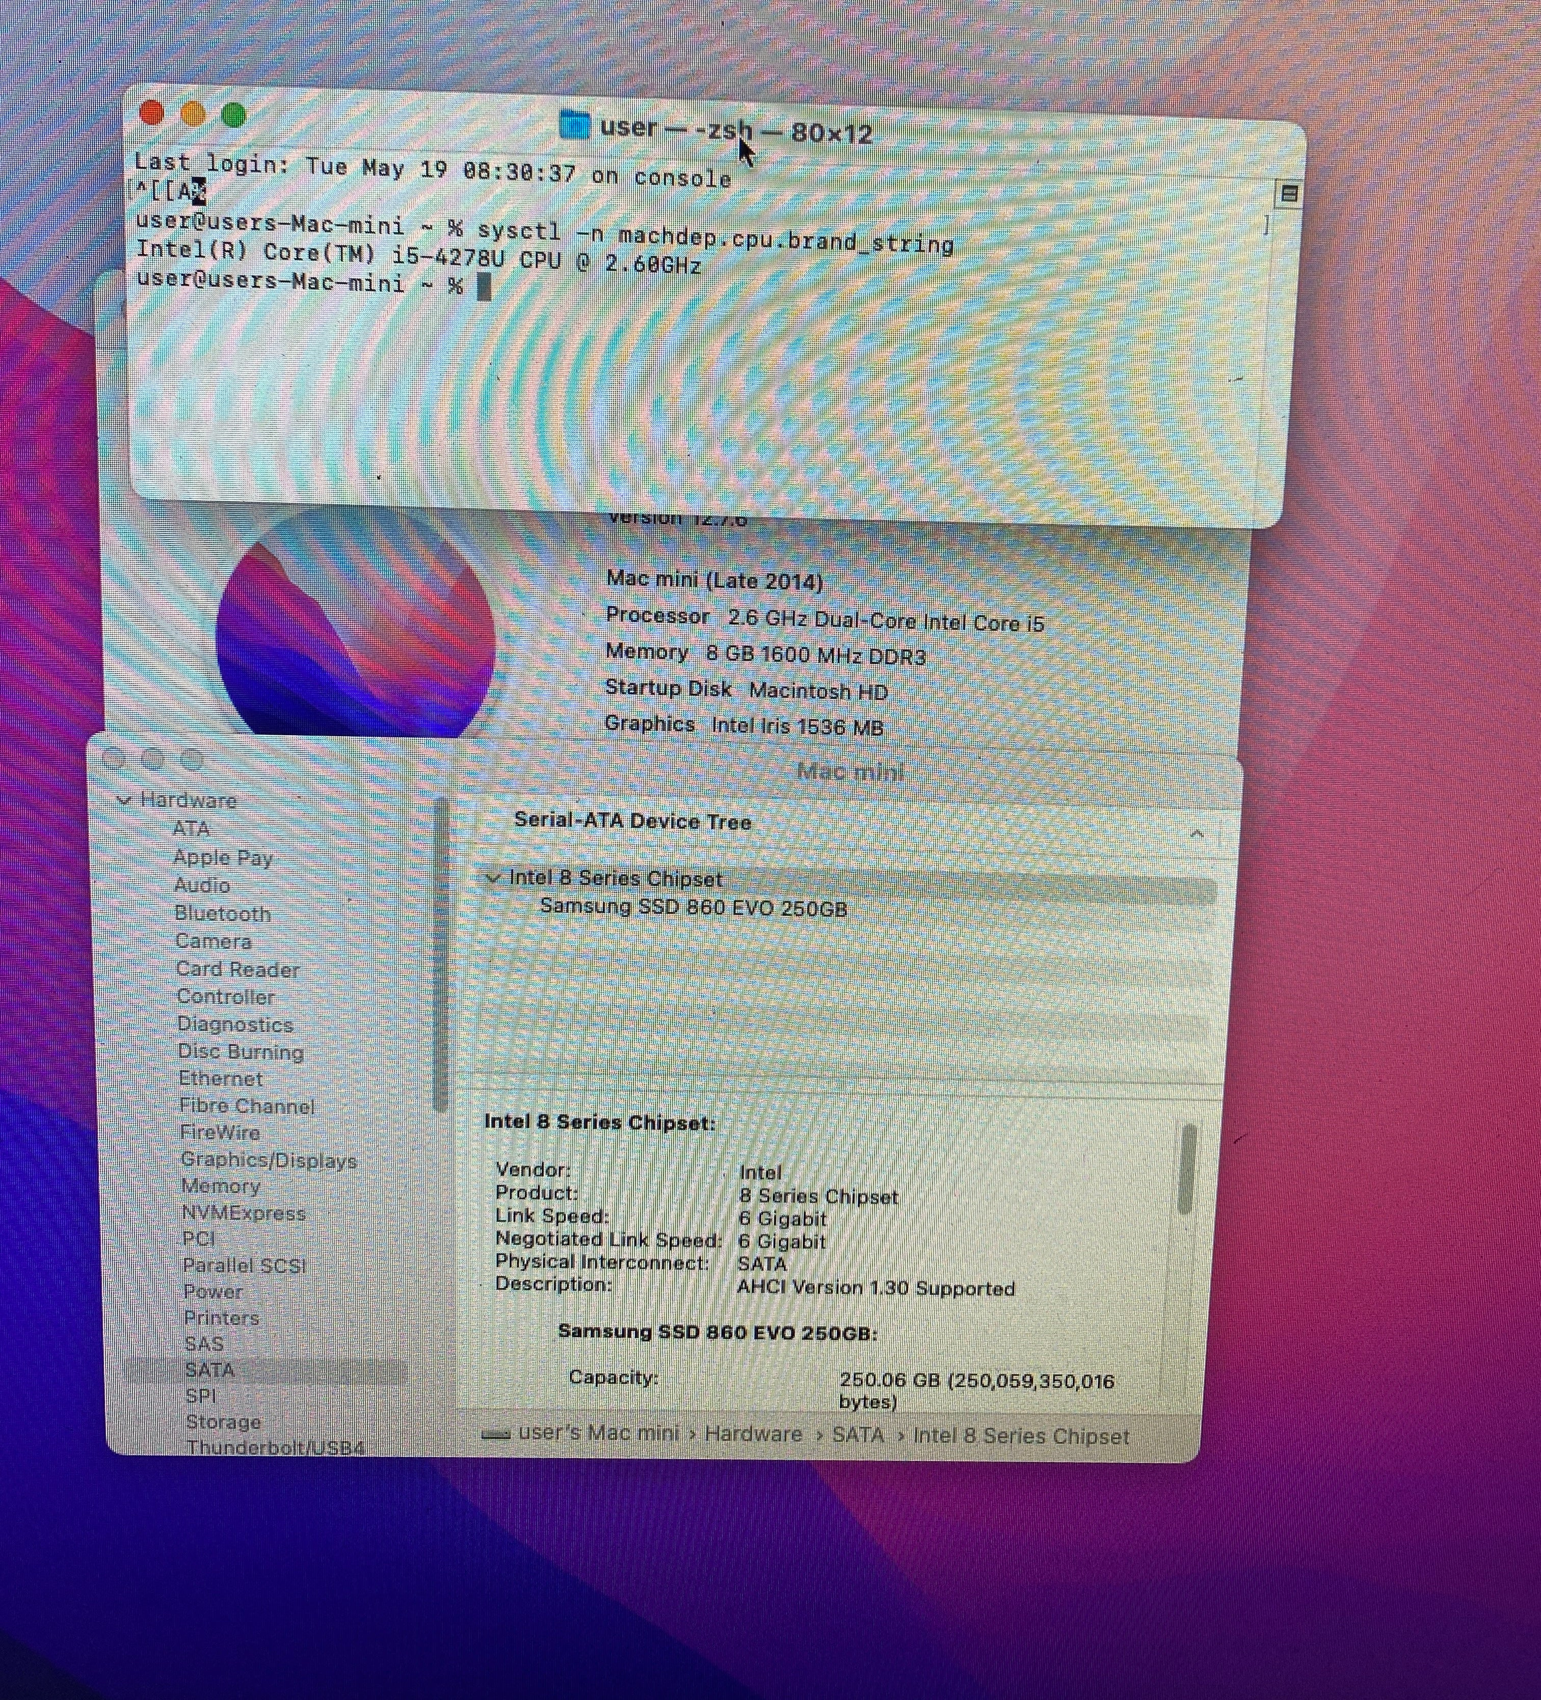Click the Capacity "250.06 GB" value
Screen dimensions: 1541x1700
[977, 1391]
